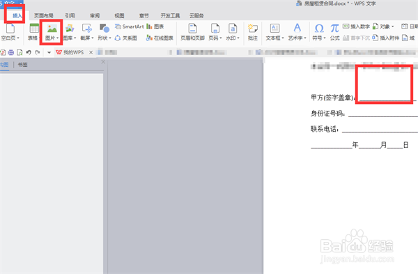Expand the 文本框 dropdown arrow
The height and width of the screenshot is (274, 418).
pyautogui.click(x=283, y=38)
